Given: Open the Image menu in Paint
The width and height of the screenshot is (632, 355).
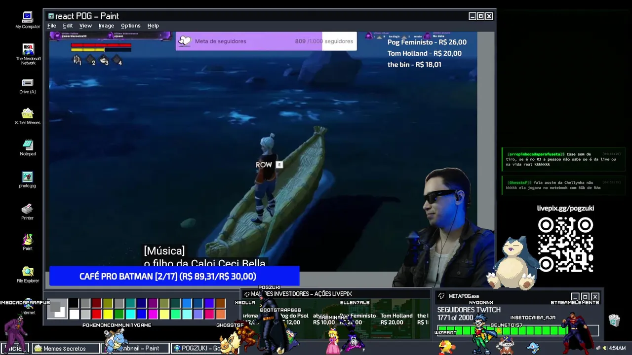Looking at the screenshot, I should click(x=106, y=26).
